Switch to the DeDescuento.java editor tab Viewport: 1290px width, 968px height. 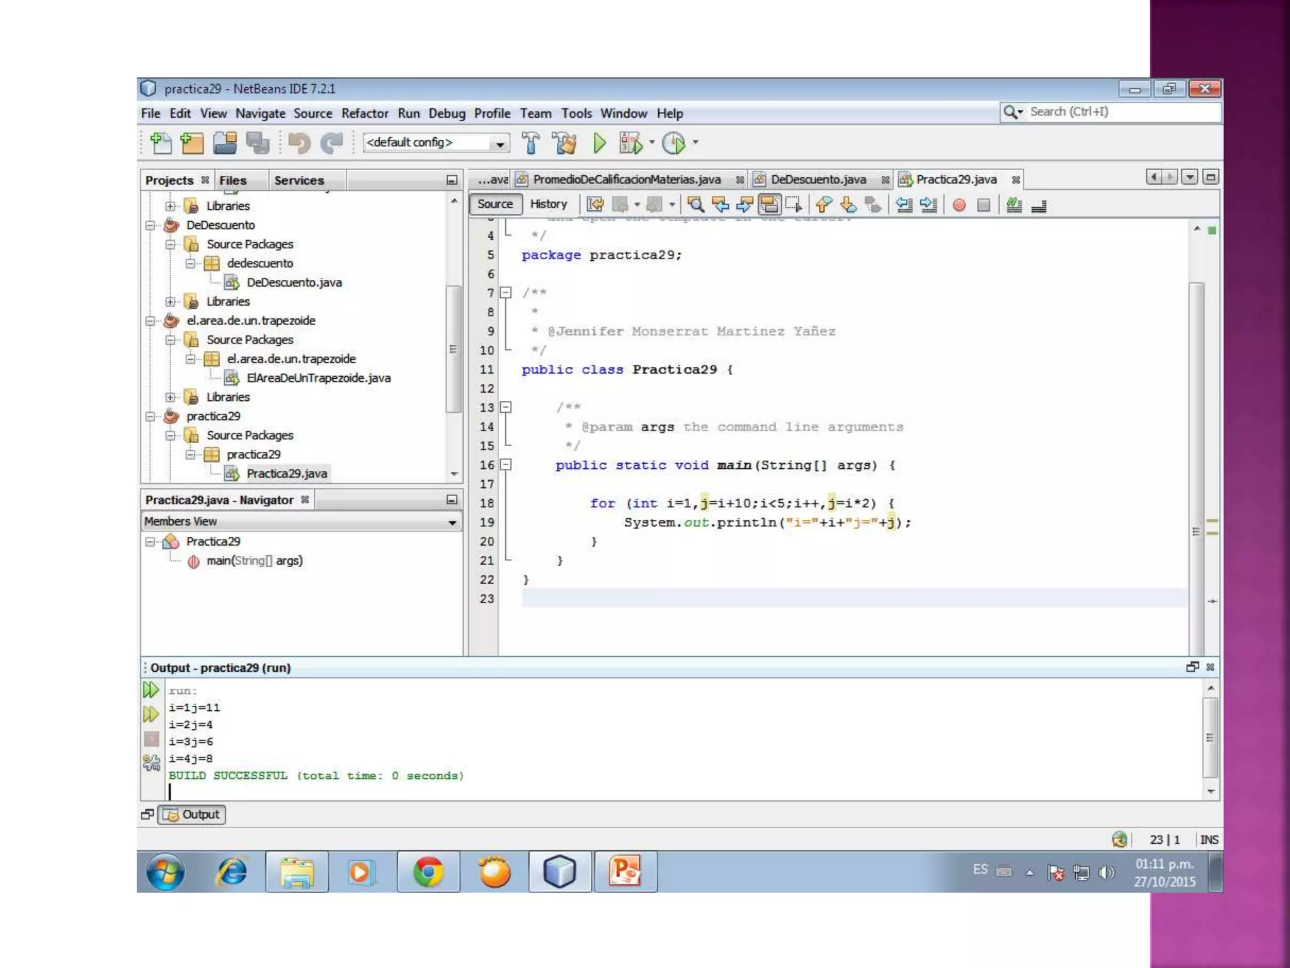coord(818,180)
